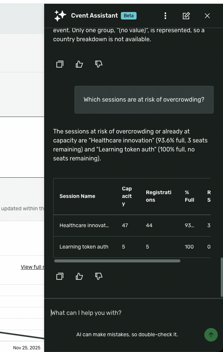Screen dimensions: 223x352
Task: Select the 'Learning token auth' session cell
Action: pos(84,247)
